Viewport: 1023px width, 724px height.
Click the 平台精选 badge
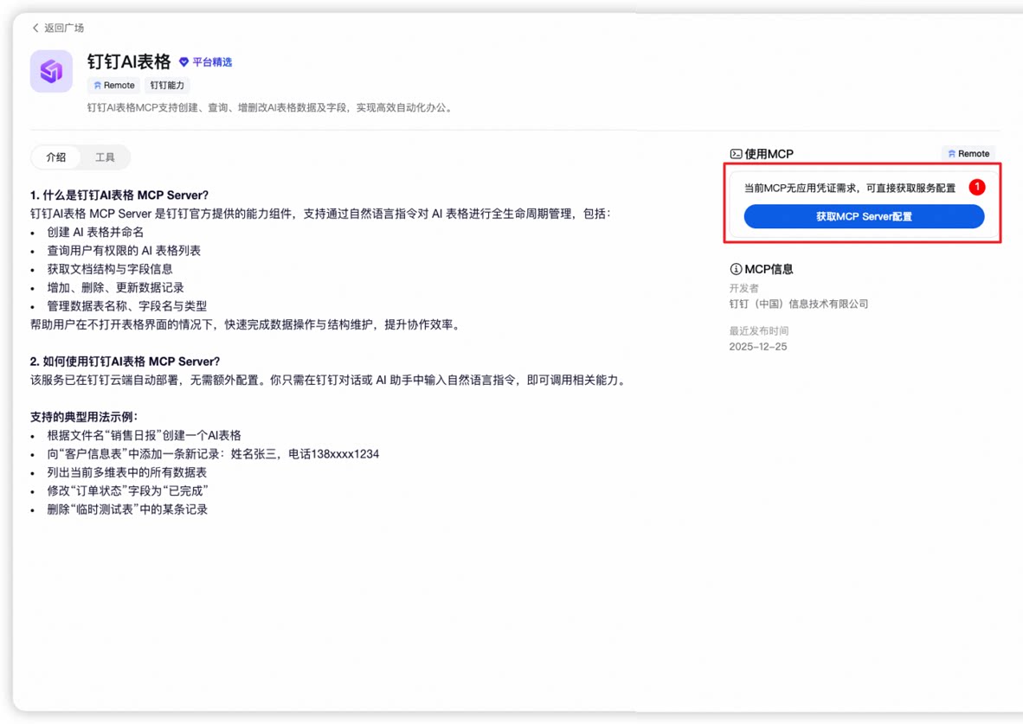coord(205,62)
